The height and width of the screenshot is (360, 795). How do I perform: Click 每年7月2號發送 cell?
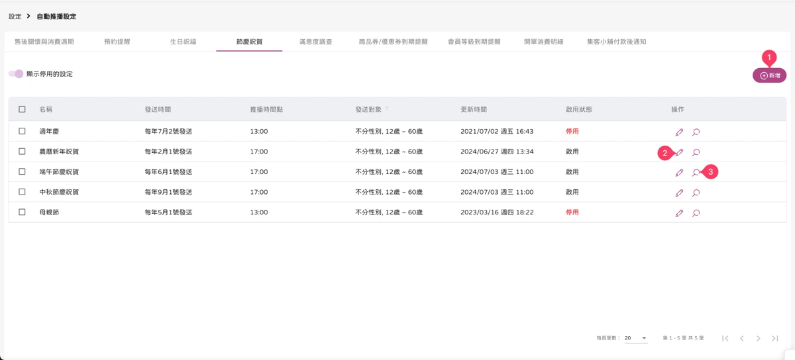(168, 131)
